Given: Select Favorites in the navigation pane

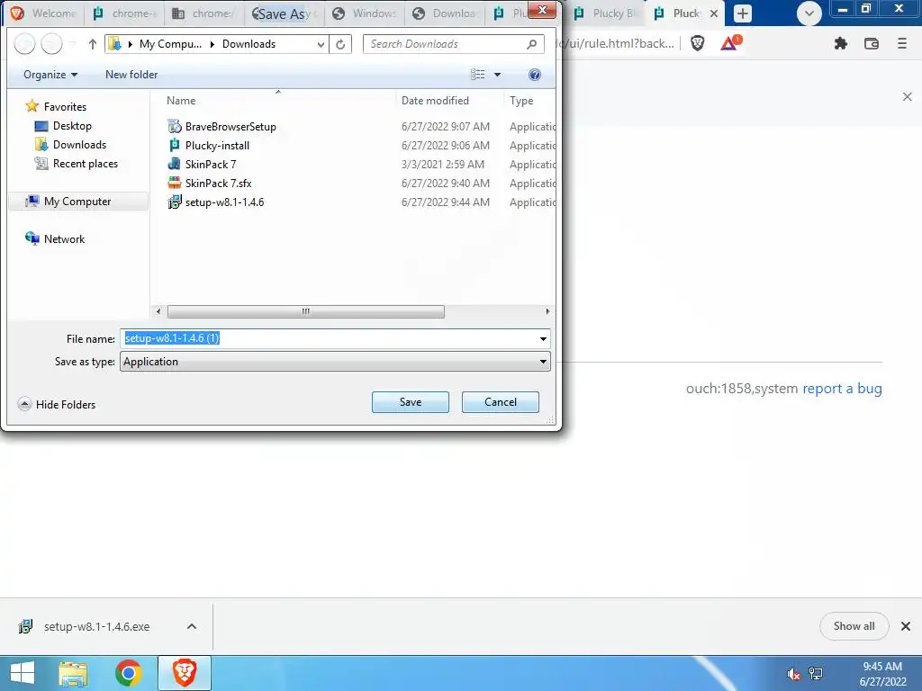Looking at the screenshot, I should click(x=57, y=107).
